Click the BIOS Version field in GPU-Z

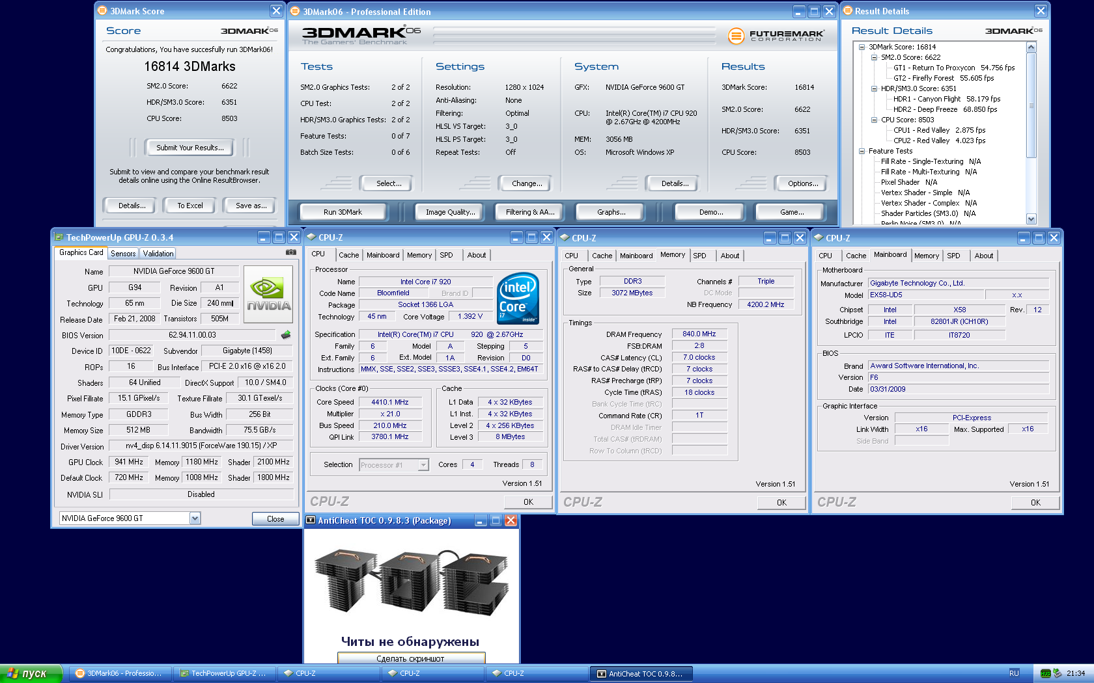193,335
